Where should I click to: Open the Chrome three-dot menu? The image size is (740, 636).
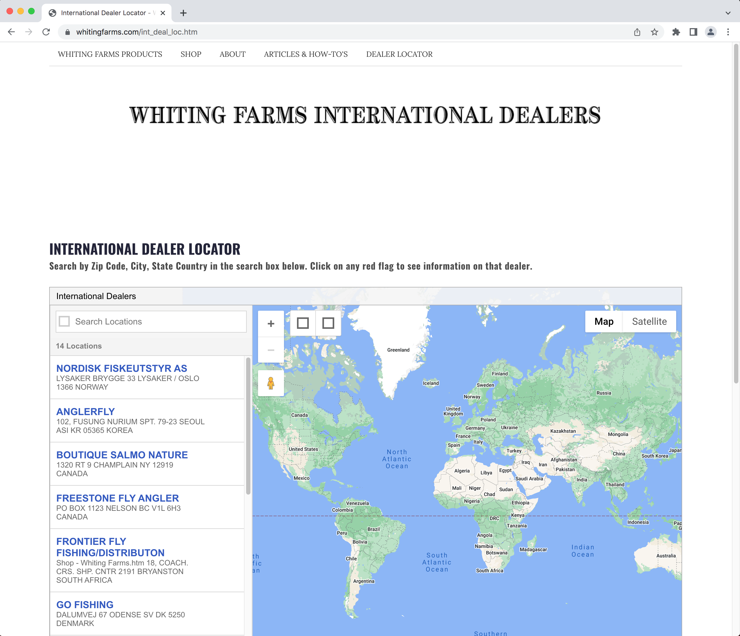tap(728, 32)
